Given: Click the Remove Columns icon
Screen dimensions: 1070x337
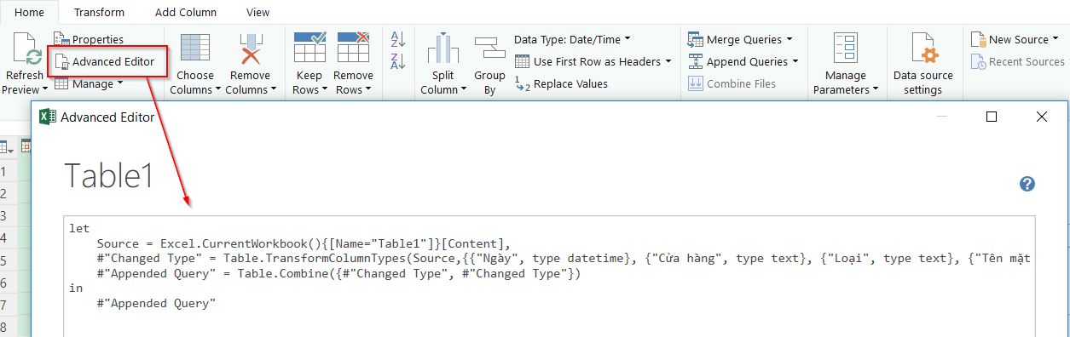Looking at the screenshot, I should 249,49.
